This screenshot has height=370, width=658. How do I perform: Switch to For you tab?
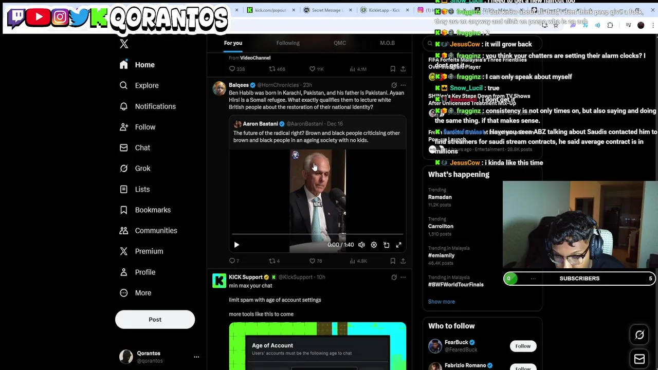(233, 43)
